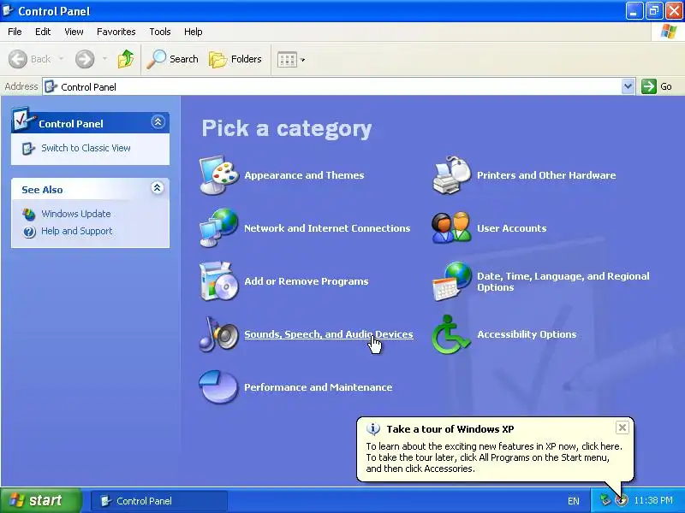Open the Address bar dropdown arrow
Screen dimensions: 685x513
point(628,86)
